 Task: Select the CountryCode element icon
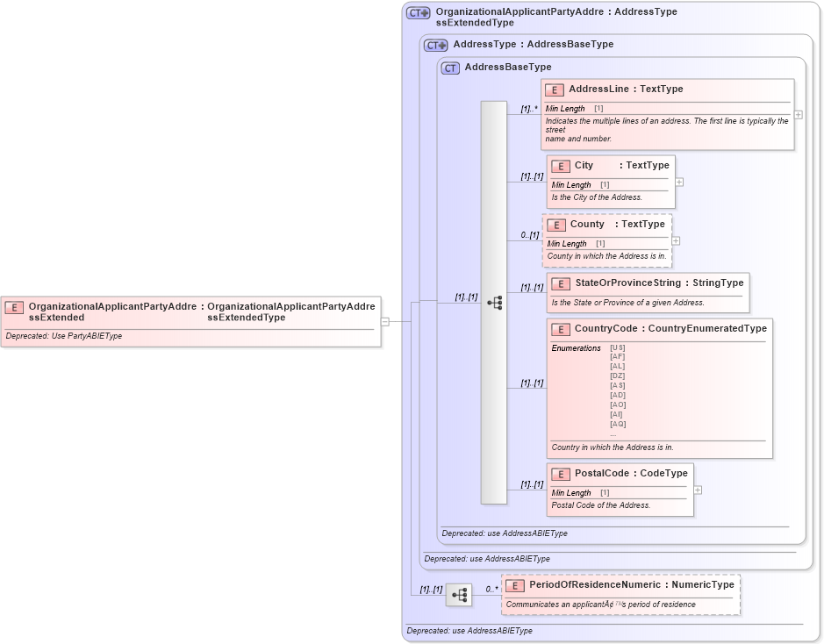tap(561, 329)
